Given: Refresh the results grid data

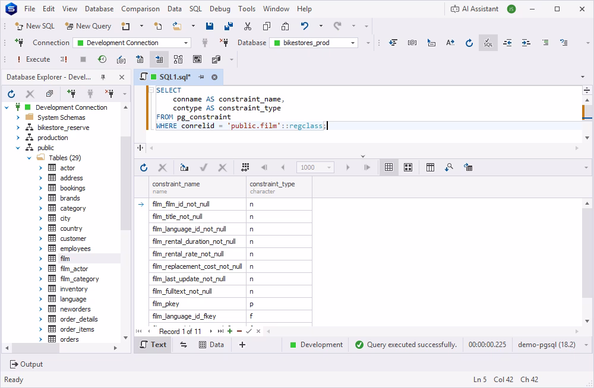Looking at the screenshot, I should tap(144, 167).
